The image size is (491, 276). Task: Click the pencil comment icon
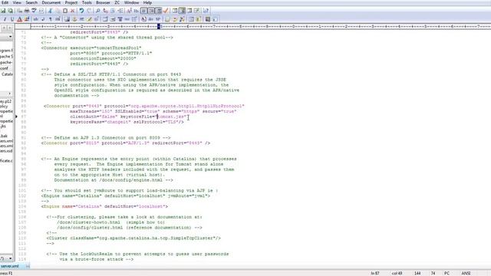click(x=89, y=19)
